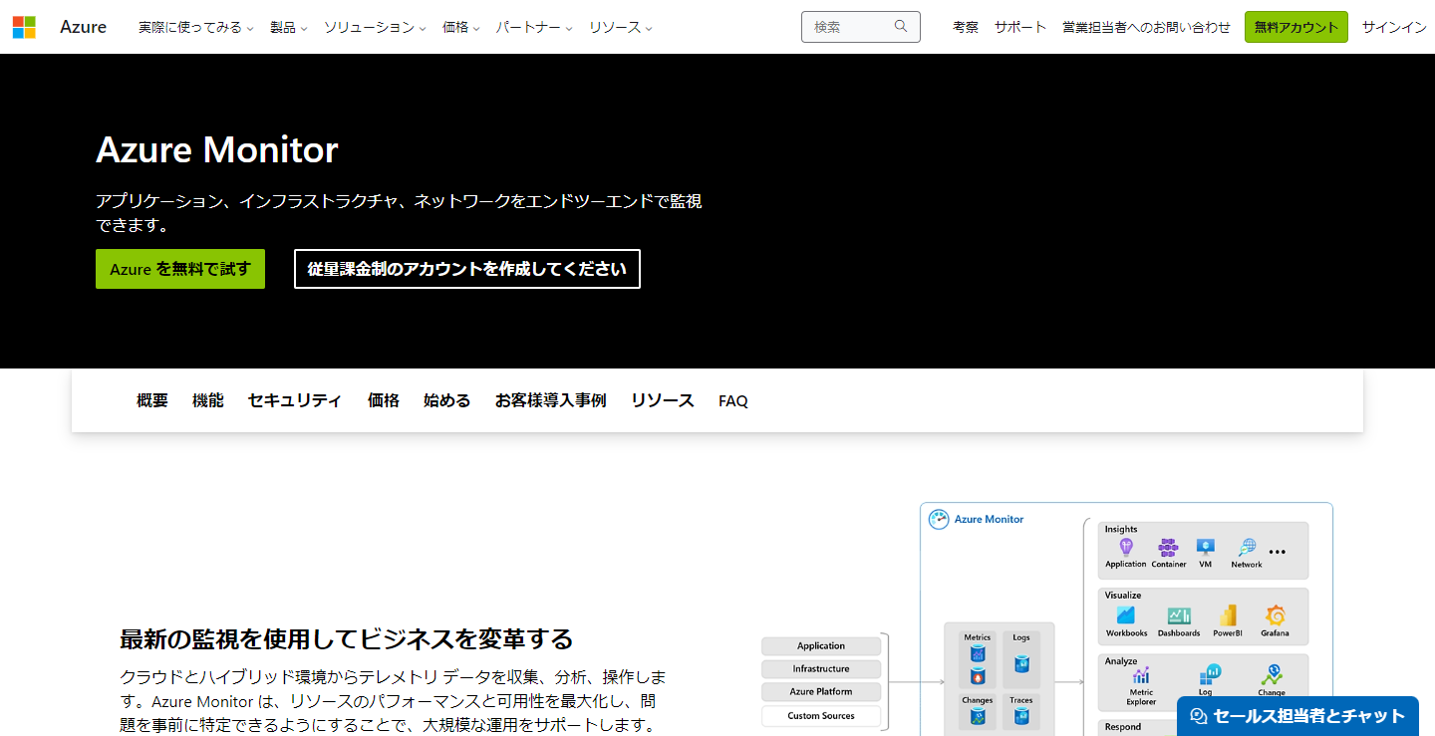This screenshot has width=1435, height=736.
Task: Click the Dashboards icon under Visualize
Action: click(x=1179, y=615)
